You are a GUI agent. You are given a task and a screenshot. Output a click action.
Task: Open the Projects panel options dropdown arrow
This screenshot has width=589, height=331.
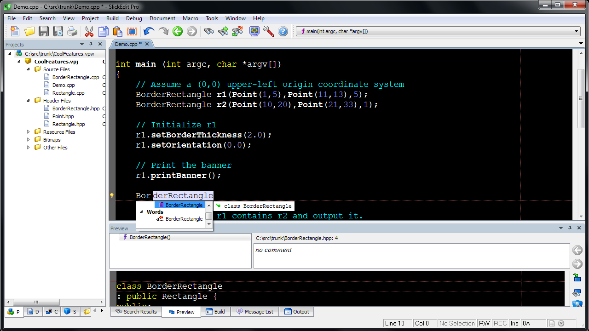[82, 44]
